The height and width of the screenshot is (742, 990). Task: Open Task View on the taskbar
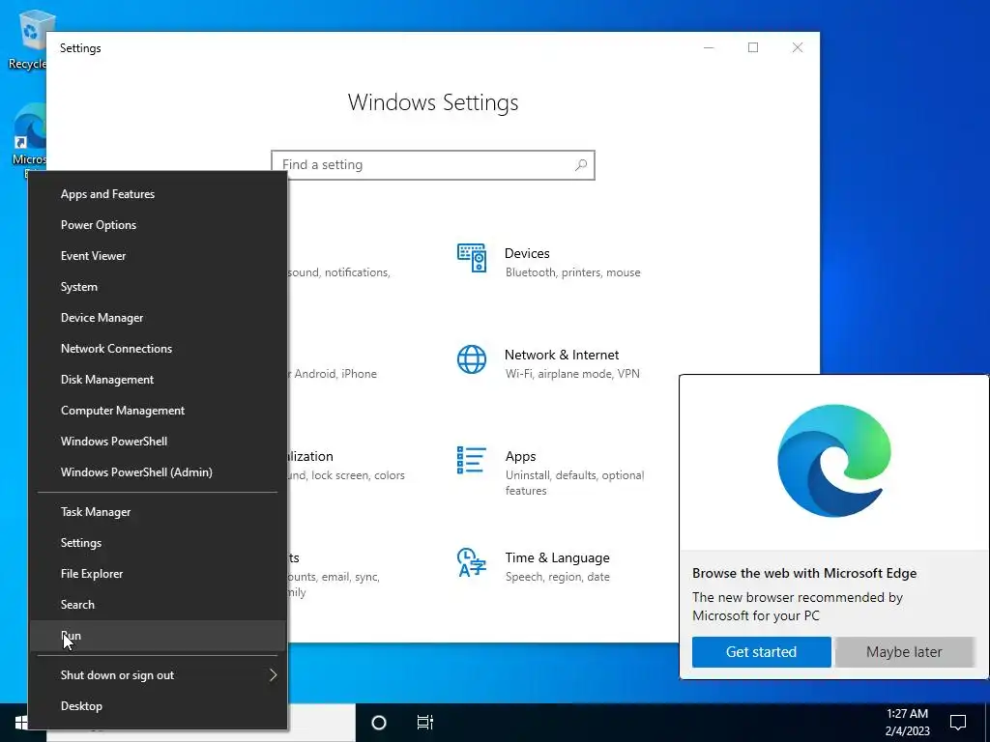(x=425, y=723)
